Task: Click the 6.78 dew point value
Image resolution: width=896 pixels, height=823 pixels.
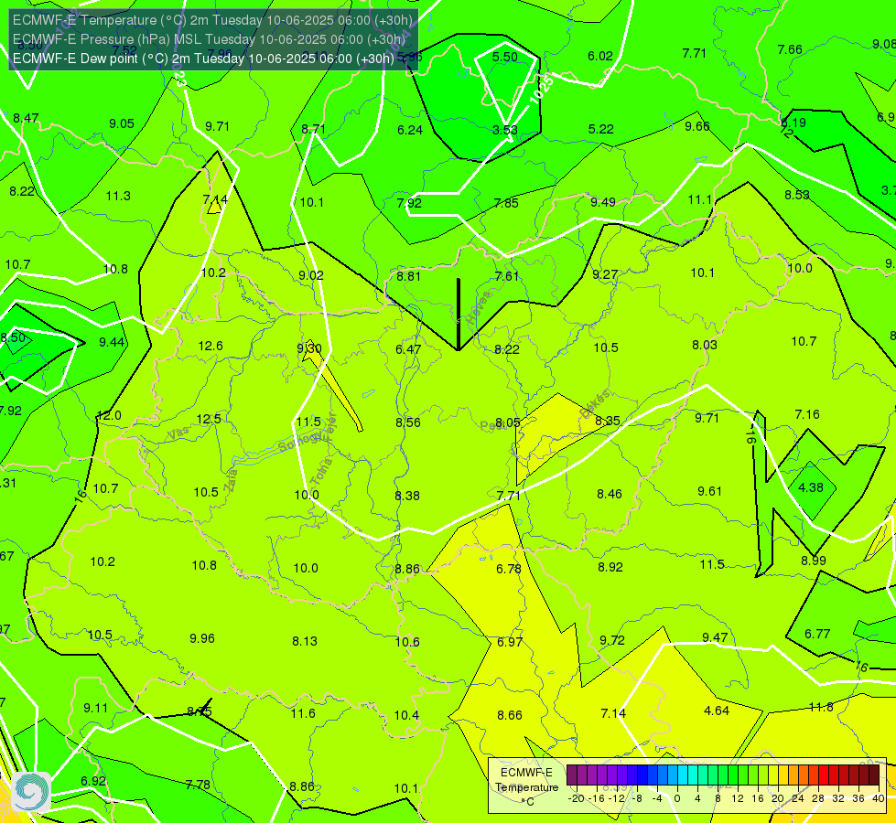Action: pyautogui.click(x=509, y=569)
